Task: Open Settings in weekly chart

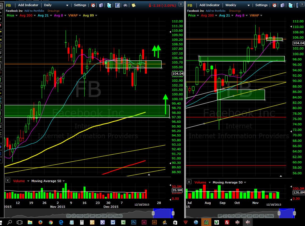Action: tap(261, 5)
